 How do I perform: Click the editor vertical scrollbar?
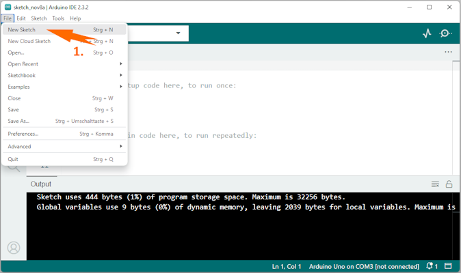pyautogui.click(x=456, y=117)
